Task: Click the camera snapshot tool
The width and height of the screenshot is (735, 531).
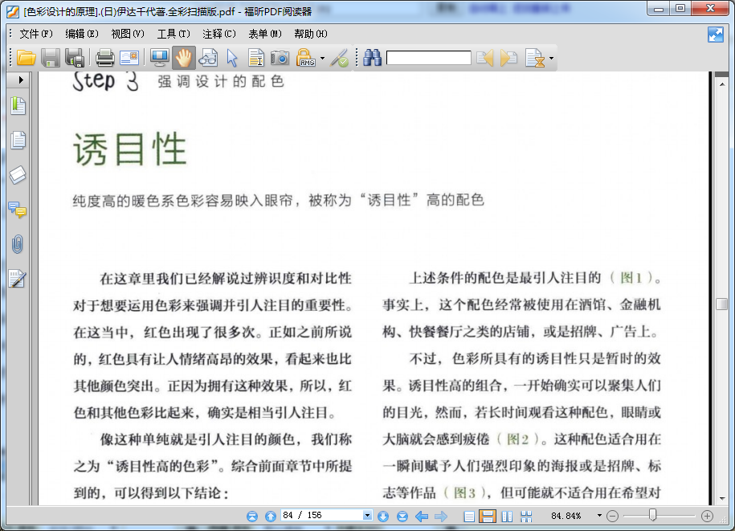Action: point(280,58)
